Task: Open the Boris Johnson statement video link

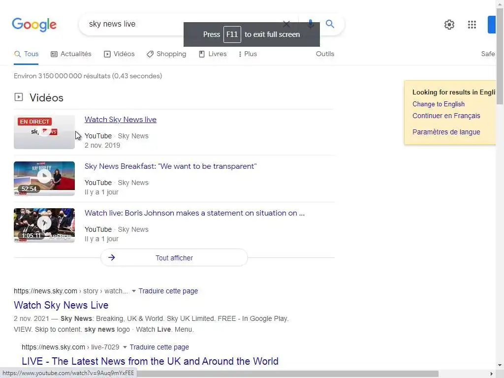Action: 194,213
